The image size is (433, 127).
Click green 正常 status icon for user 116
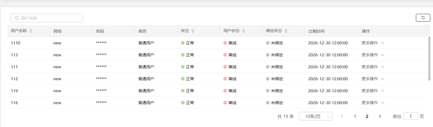point(183,103)
